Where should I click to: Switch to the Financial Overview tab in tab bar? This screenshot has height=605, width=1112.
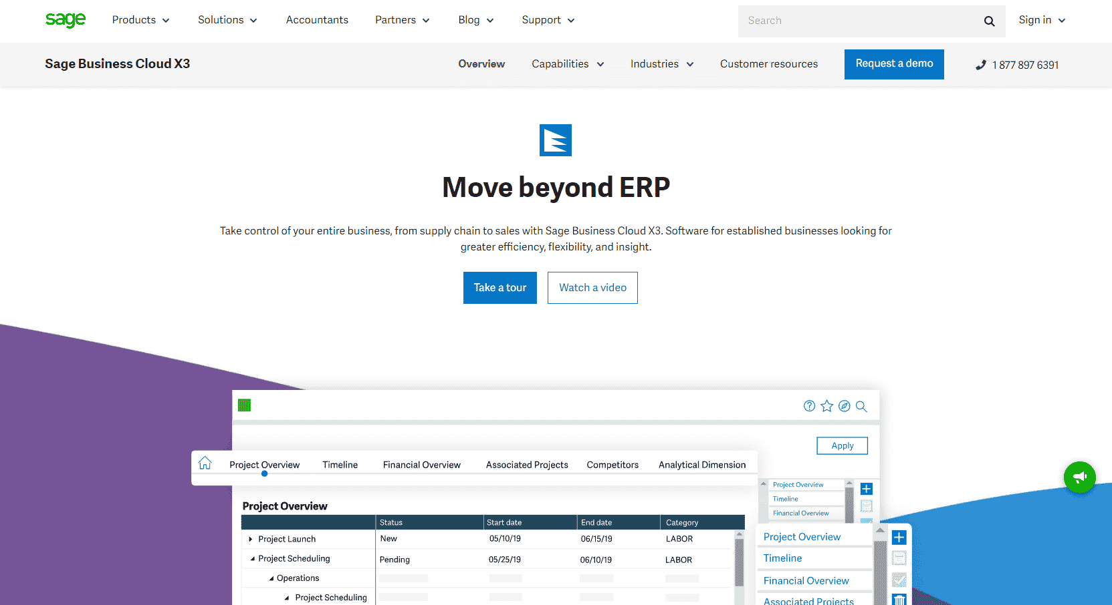click(422, 465)
